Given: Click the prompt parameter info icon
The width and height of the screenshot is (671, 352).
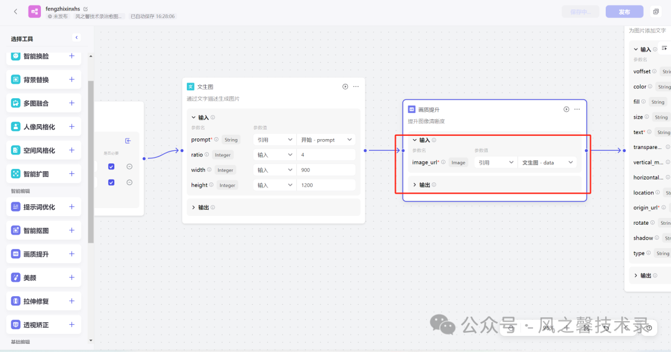Looking at the screenshot, I should tap(216, 140).
